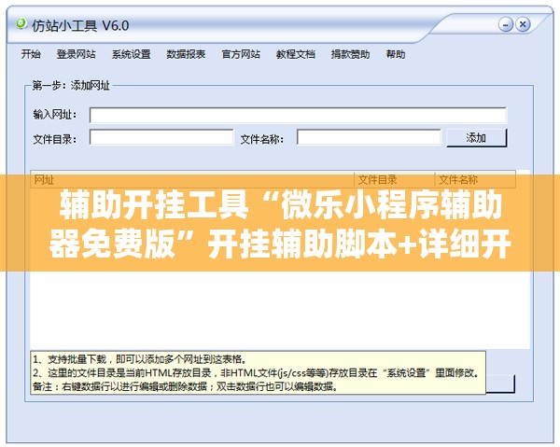560x447 pixels.
Task: Open the 登录网站 menu
Action: [77, 54]
